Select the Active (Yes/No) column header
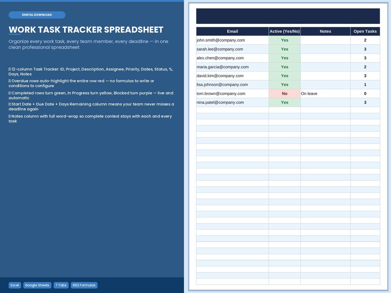Screen dimensions: 391x293 [285, 31]
